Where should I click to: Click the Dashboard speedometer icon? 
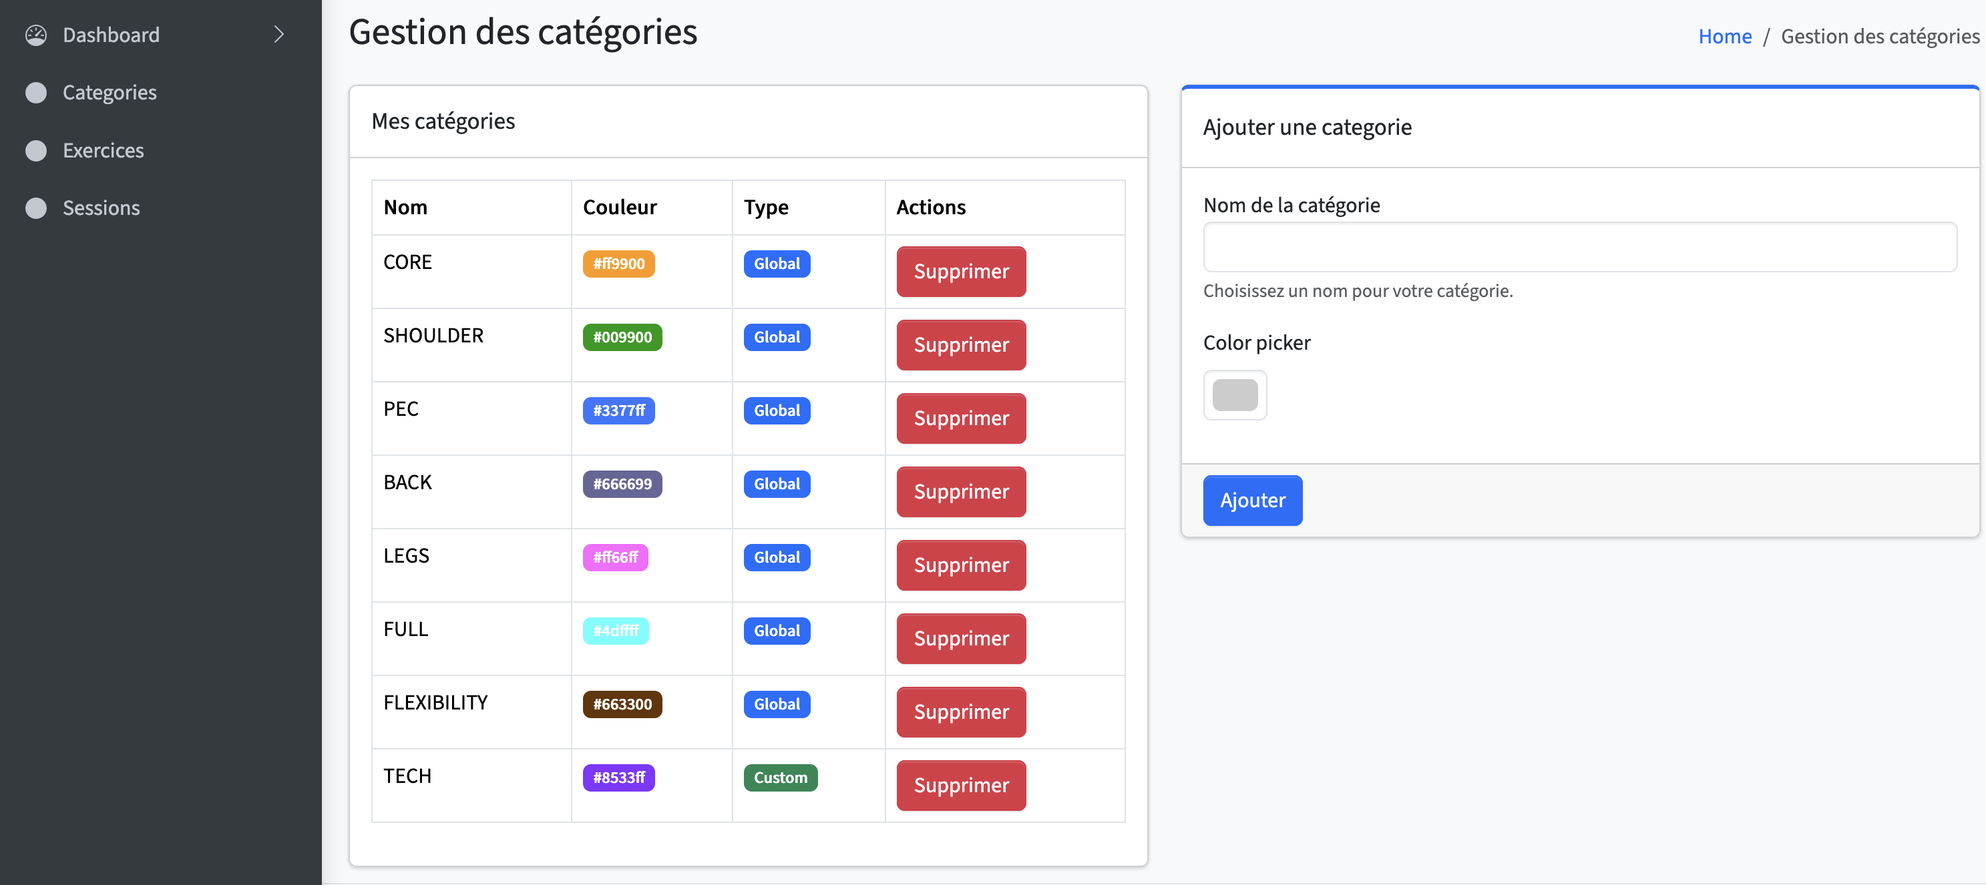[x=36, y=35]
